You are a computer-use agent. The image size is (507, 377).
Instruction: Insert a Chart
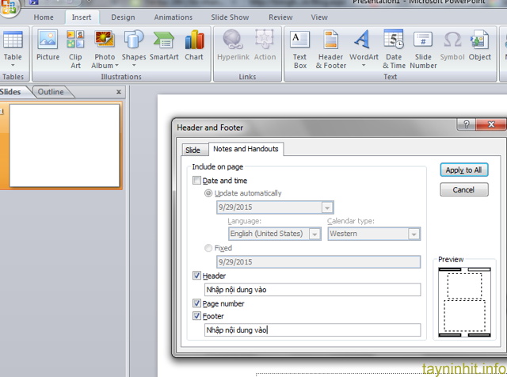pos(194,46)
